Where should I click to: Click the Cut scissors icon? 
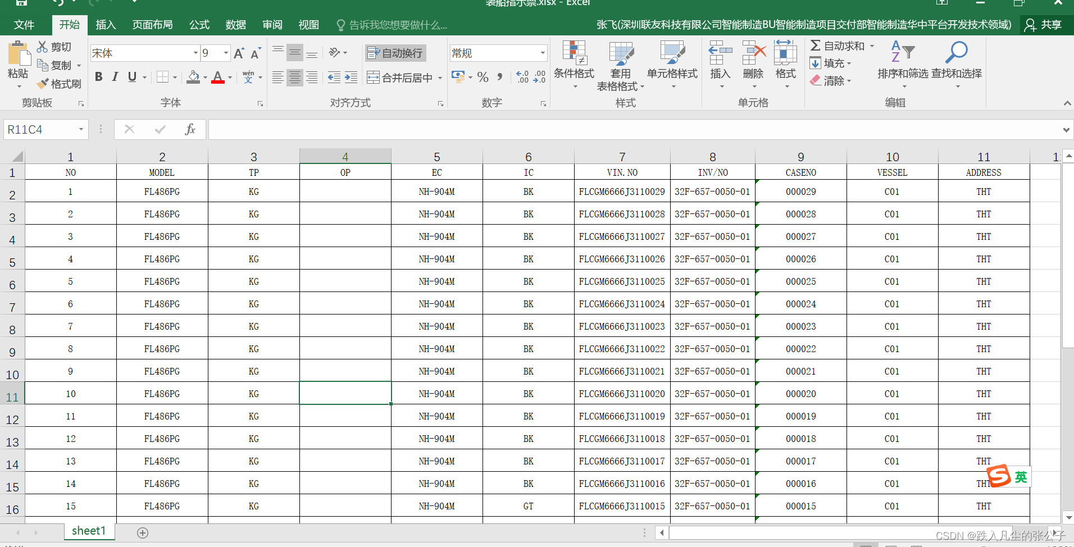[42, 47]
